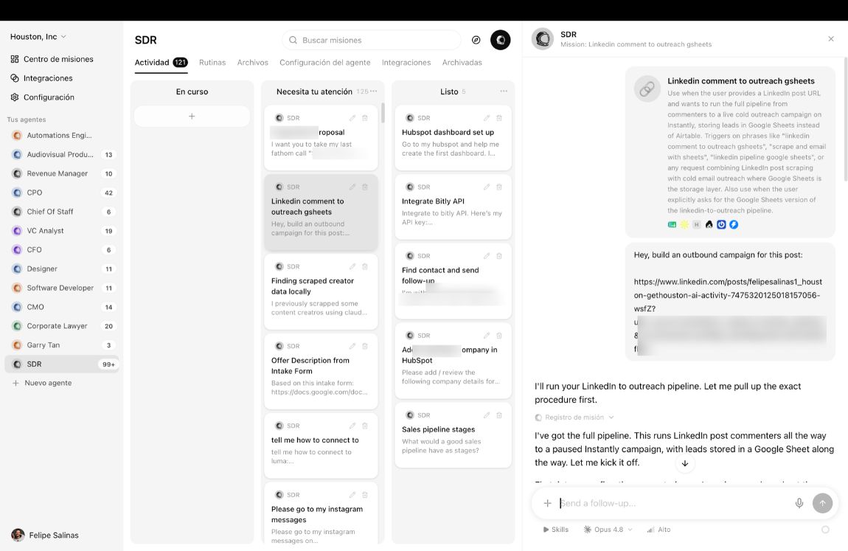Image resolution: width=848 pixels, height=551 pixels.
Task: Switch to the Actividad tab
Action: coord(161,63)
